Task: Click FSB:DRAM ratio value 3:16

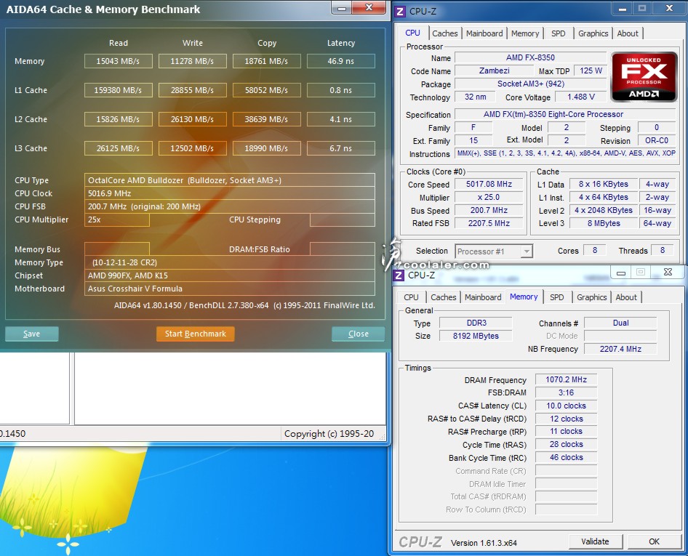Action: (566, 392)
